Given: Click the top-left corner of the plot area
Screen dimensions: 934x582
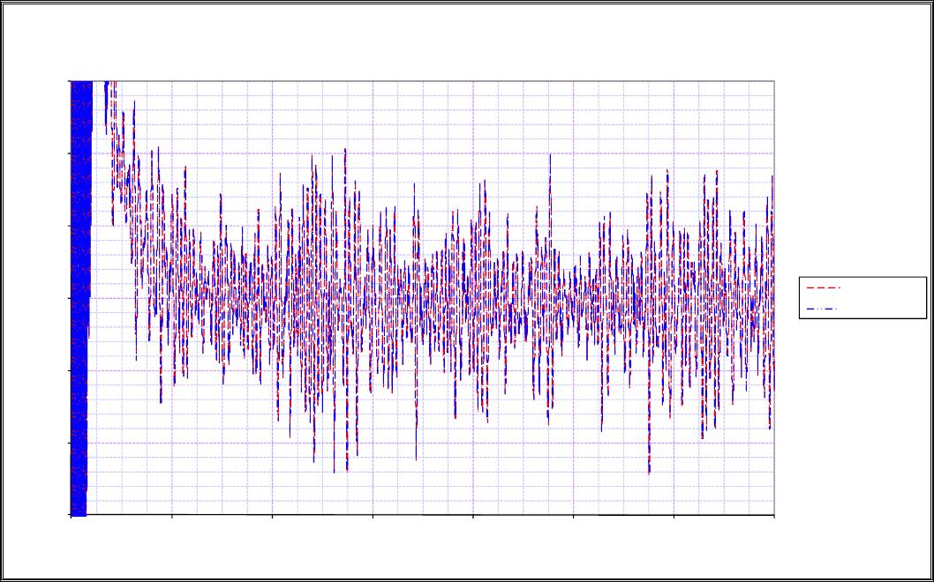Looking at the screenshot, I should click(71, 81).
